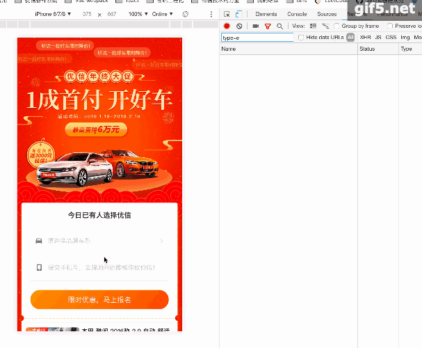Expand car brand selection chevron

click(x=161, y=241)
